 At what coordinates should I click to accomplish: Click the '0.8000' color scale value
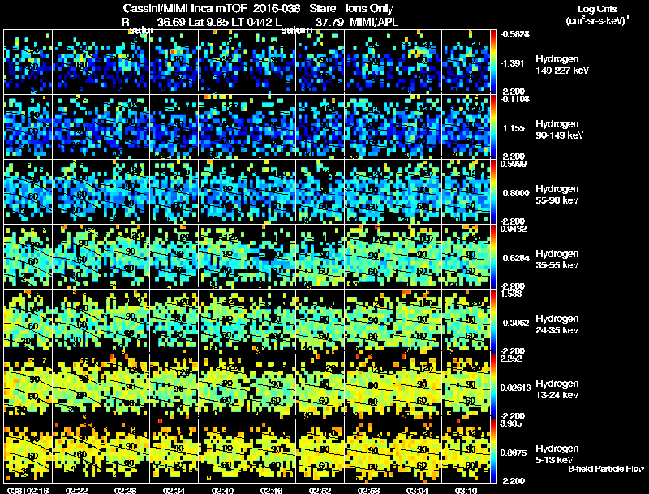coord(516,193)
